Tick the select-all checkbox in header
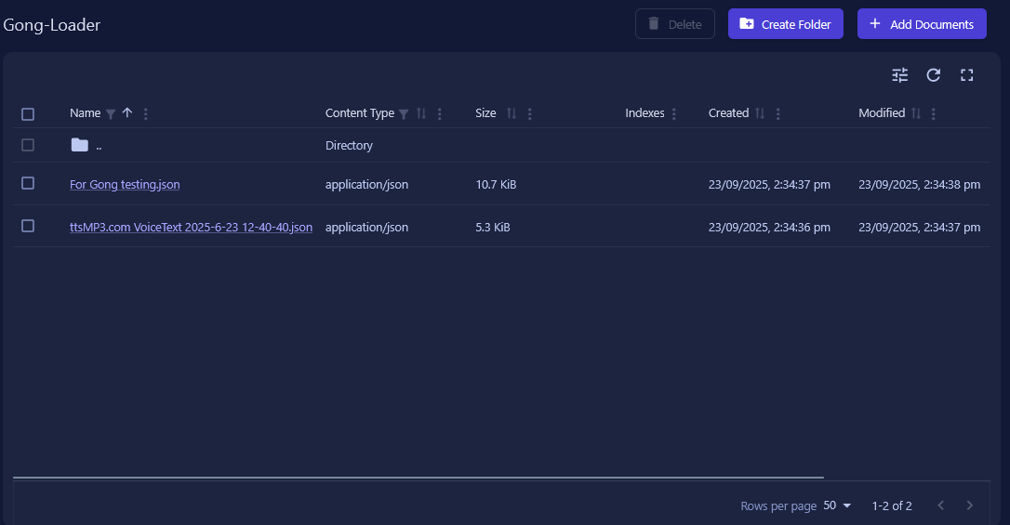The image size is (1010, 525). pos(28,113)
